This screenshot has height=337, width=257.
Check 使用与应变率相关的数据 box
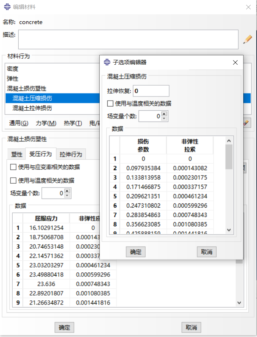coord(13,167)
